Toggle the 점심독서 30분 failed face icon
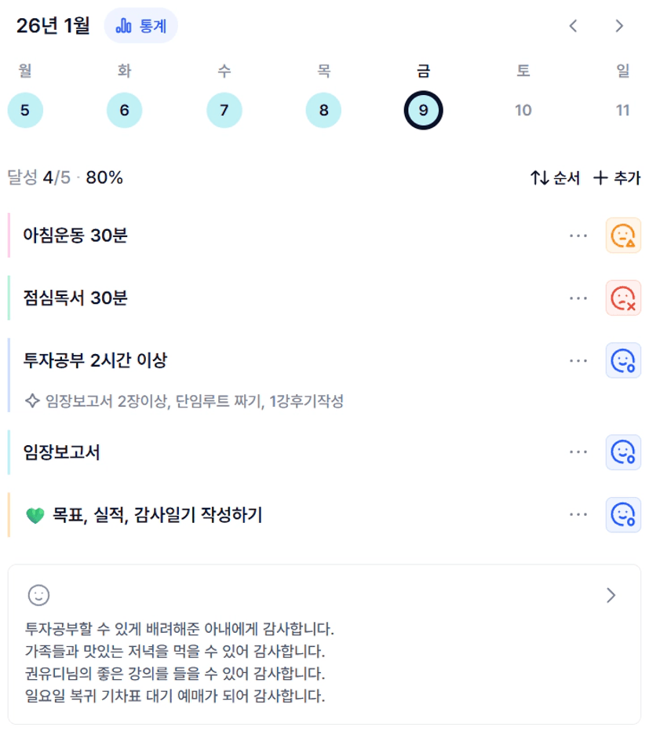The height and width of the screenshot is (731, 649). 623,298
